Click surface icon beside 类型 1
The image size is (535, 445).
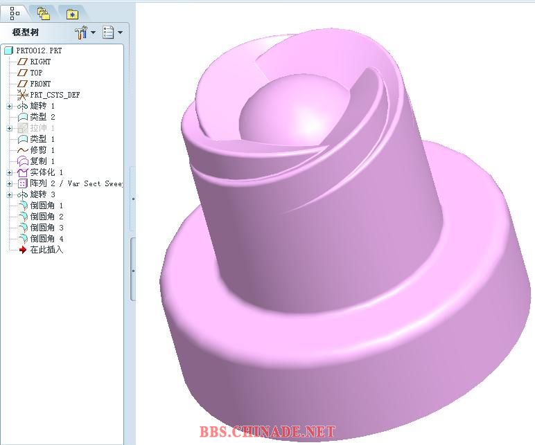coord(22,139)
